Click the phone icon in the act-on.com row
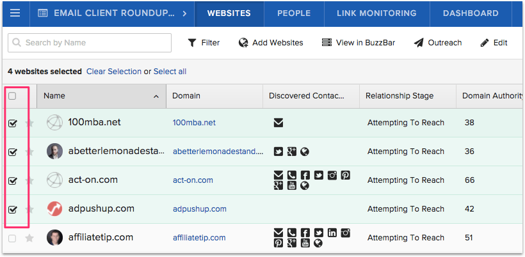Screen dimensions: 525x257 (291, 175)
